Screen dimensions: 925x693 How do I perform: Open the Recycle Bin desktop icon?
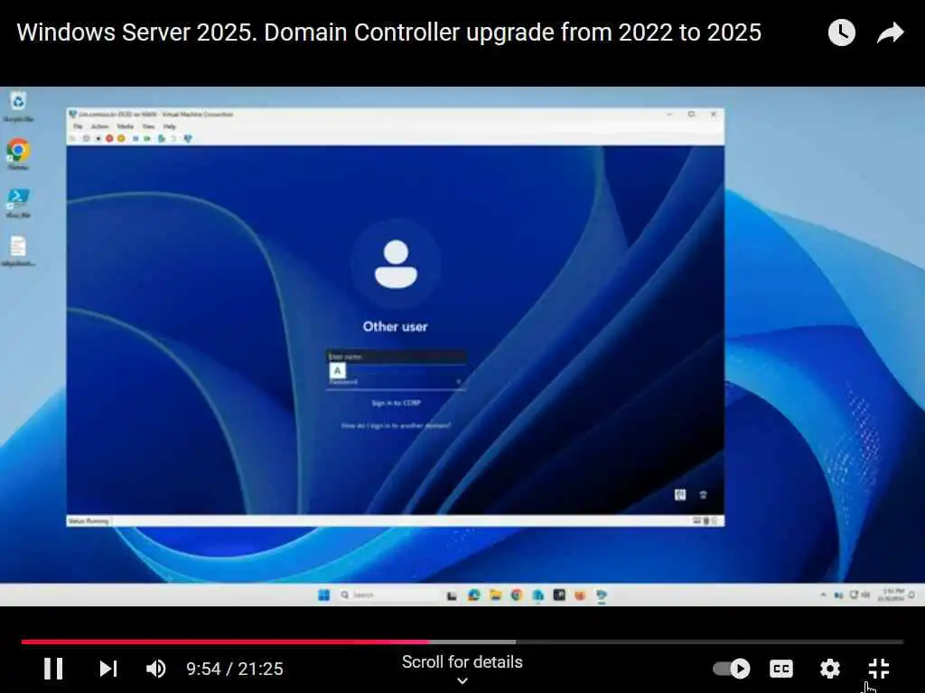pyautogui.click(x=18, y=106)
